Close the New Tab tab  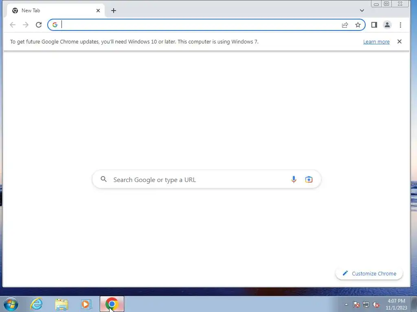(x=98, y=11)
